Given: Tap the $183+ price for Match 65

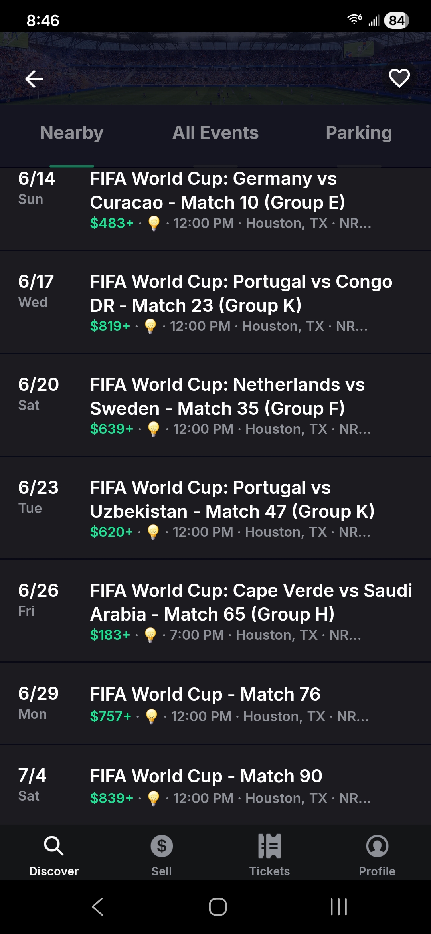Looking at the screenshot, I should (x=110, y=635).
